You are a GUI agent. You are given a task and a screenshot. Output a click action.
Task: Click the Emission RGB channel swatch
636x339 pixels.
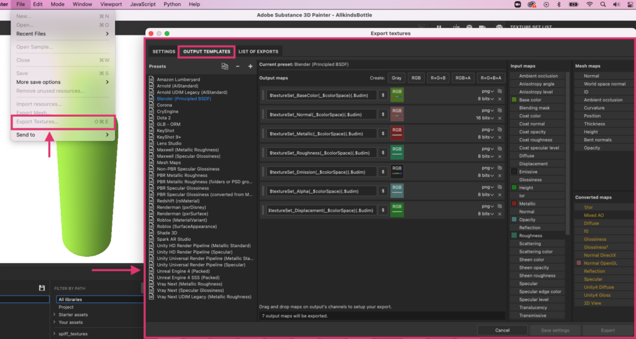[x=397, y=172]
